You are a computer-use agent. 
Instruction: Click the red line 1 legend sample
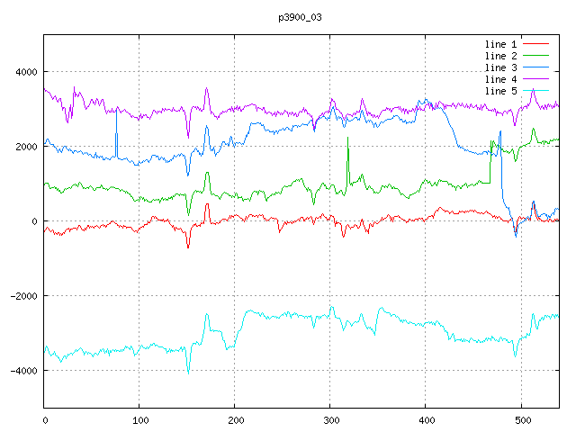coord(535,44)
